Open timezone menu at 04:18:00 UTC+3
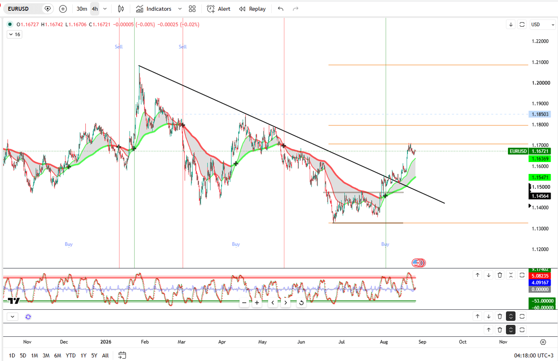 [533, 355]
